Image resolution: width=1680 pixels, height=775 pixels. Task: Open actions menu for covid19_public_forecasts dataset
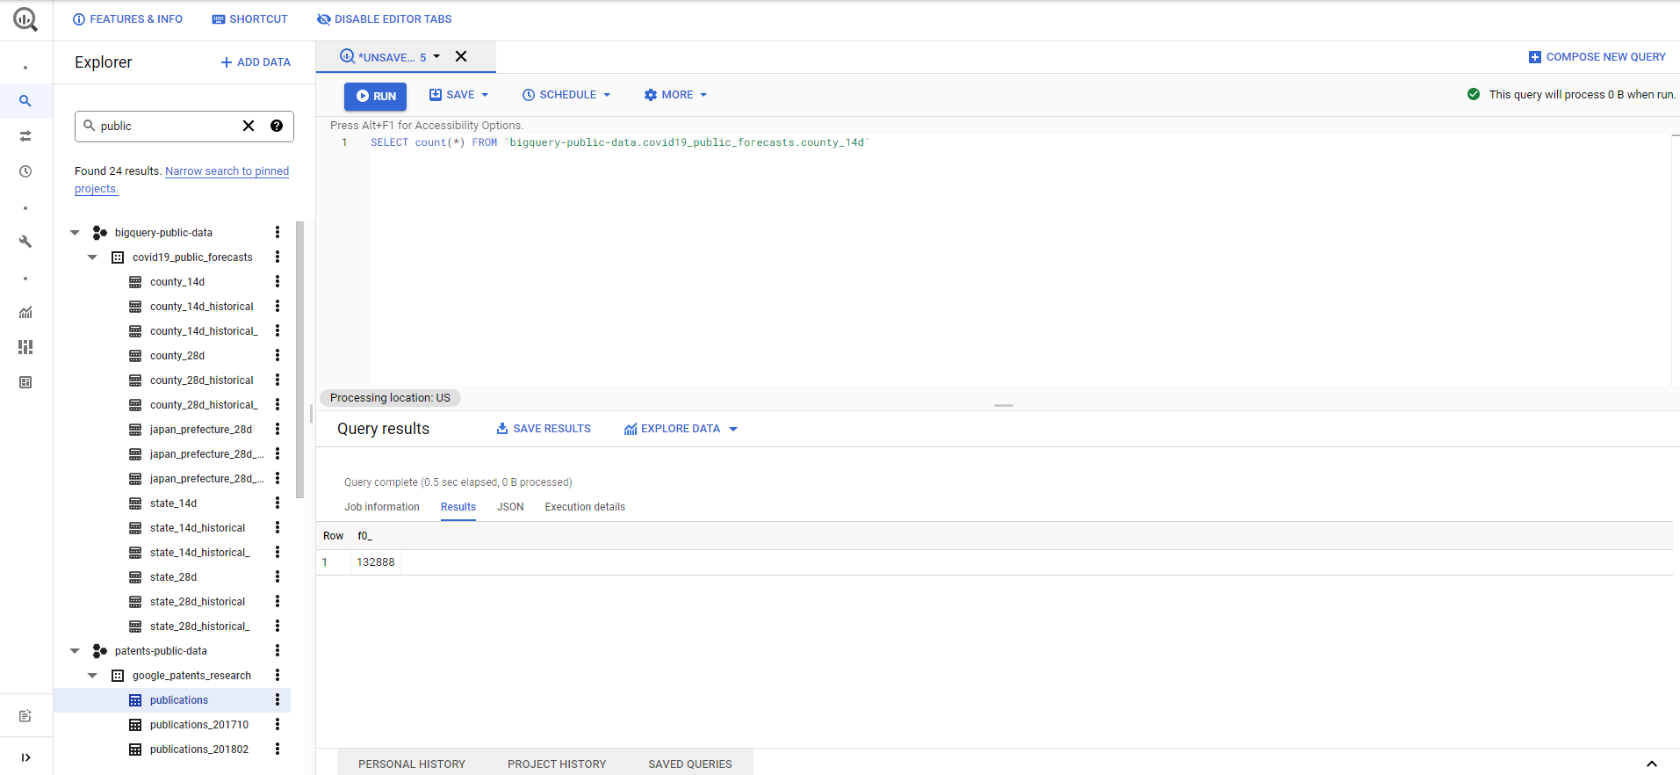[278, 257]
